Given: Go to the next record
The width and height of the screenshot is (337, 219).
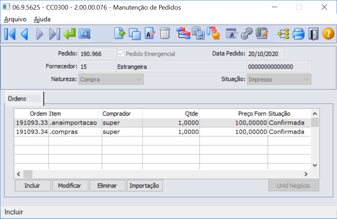Looking at the screenshot, I should pyautogui.click(x=39, y=34).
